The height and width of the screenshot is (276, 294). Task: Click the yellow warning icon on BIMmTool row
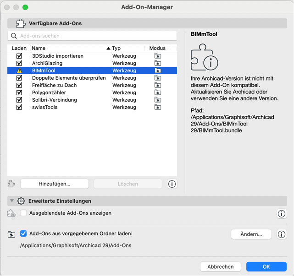(x=19, y=70)
